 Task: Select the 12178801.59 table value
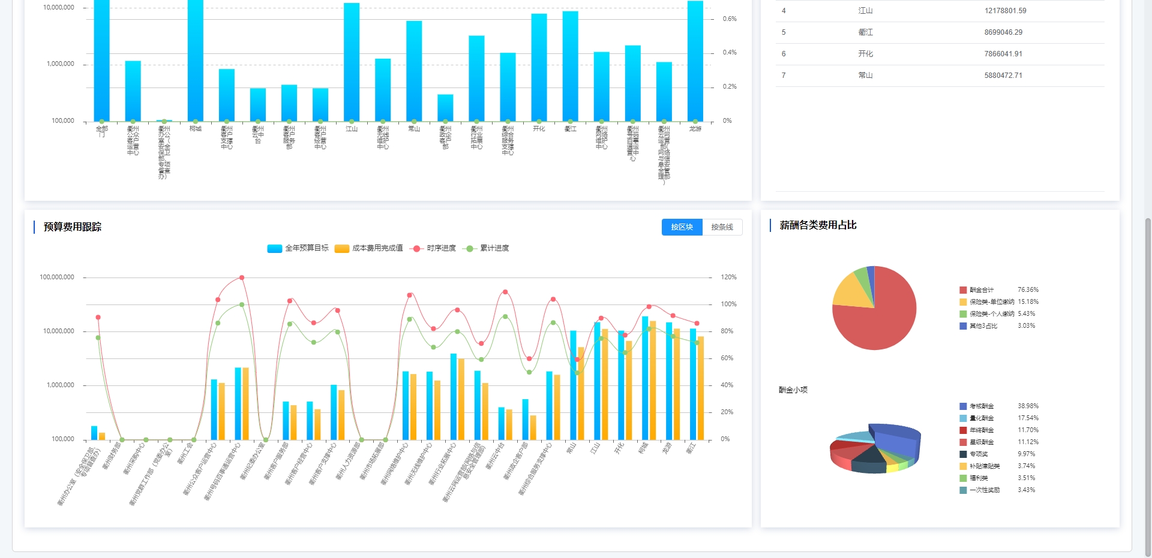pyautogui.click(x=1005, y=11)
